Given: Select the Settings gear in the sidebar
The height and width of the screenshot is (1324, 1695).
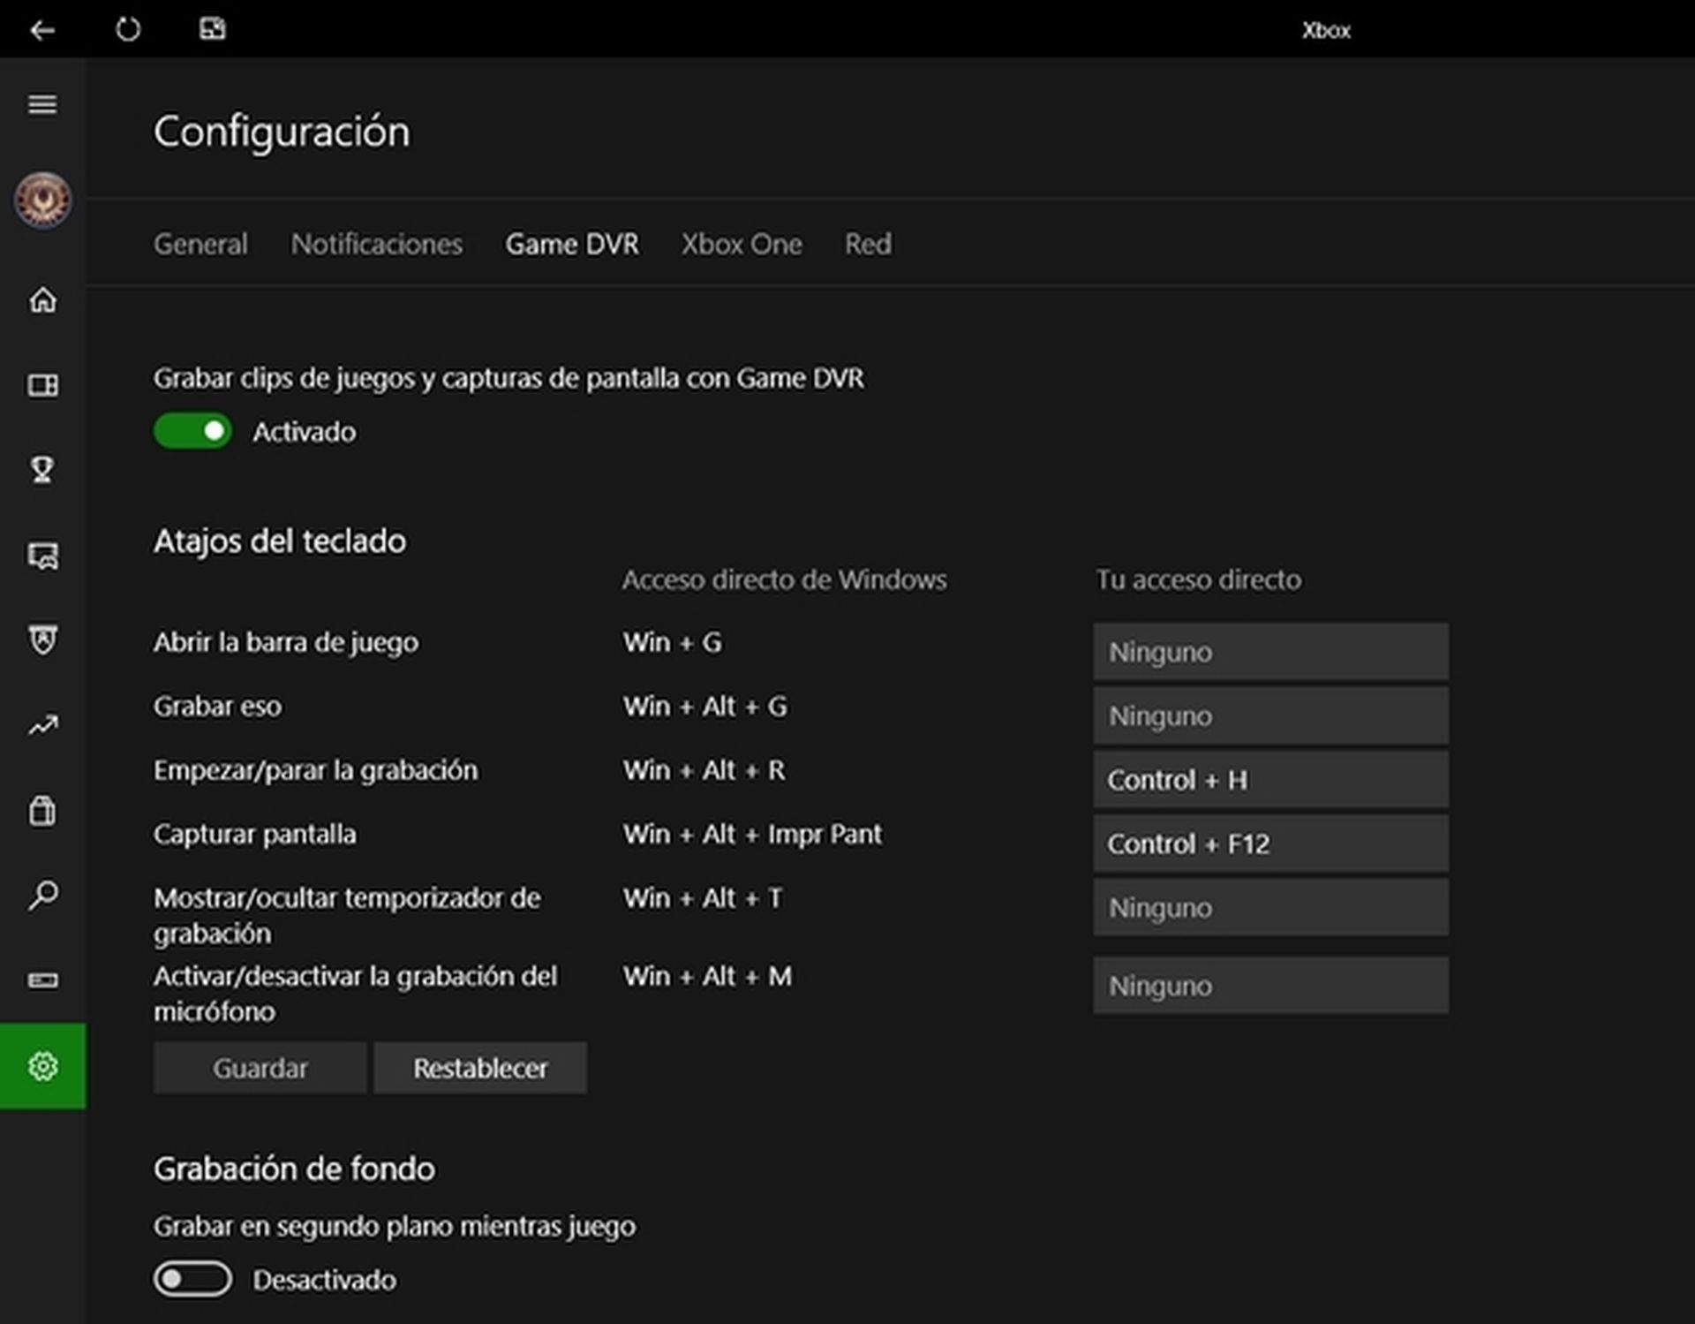Looking at the screenshot, I should tap(41, 1066).
